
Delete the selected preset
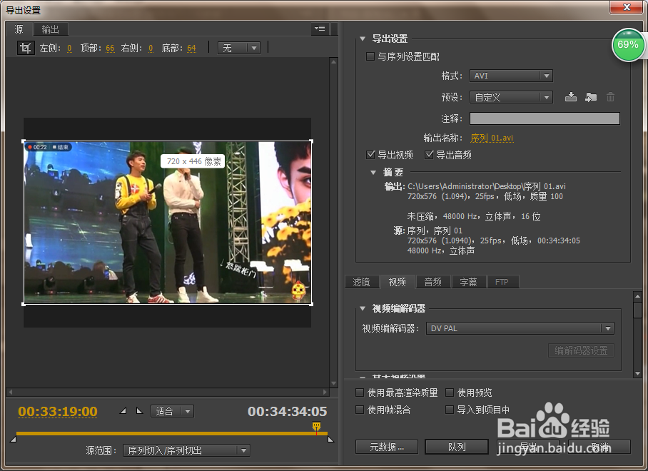[610, 97]
